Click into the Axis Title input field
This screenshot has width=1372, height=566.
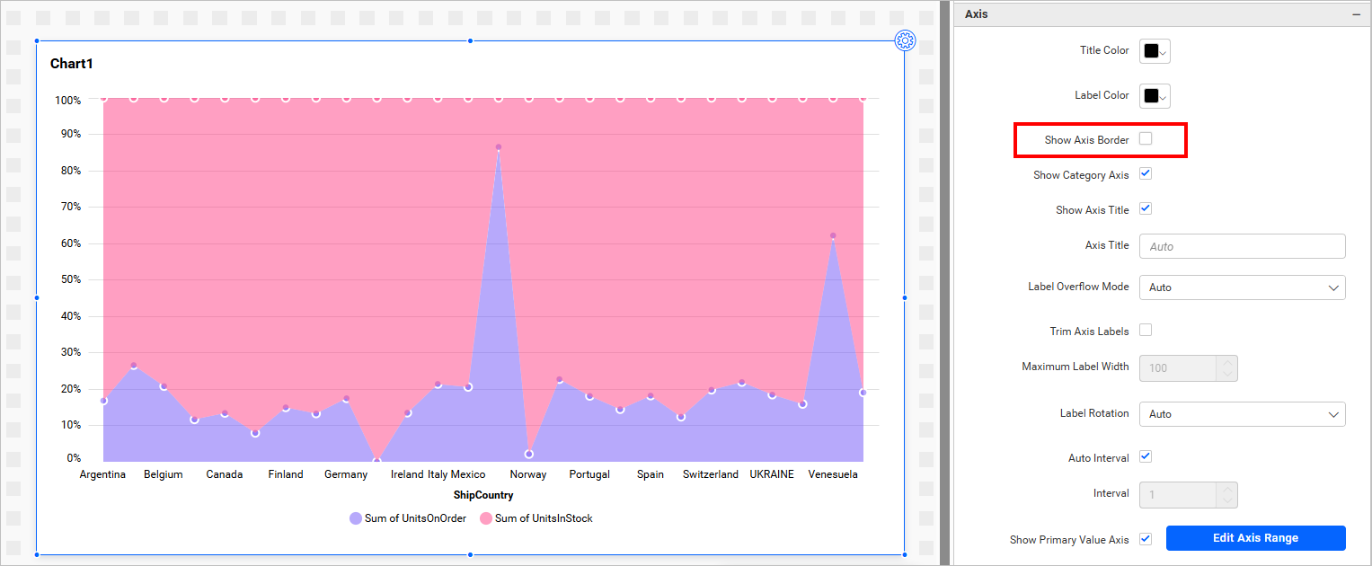point(1242,246)
